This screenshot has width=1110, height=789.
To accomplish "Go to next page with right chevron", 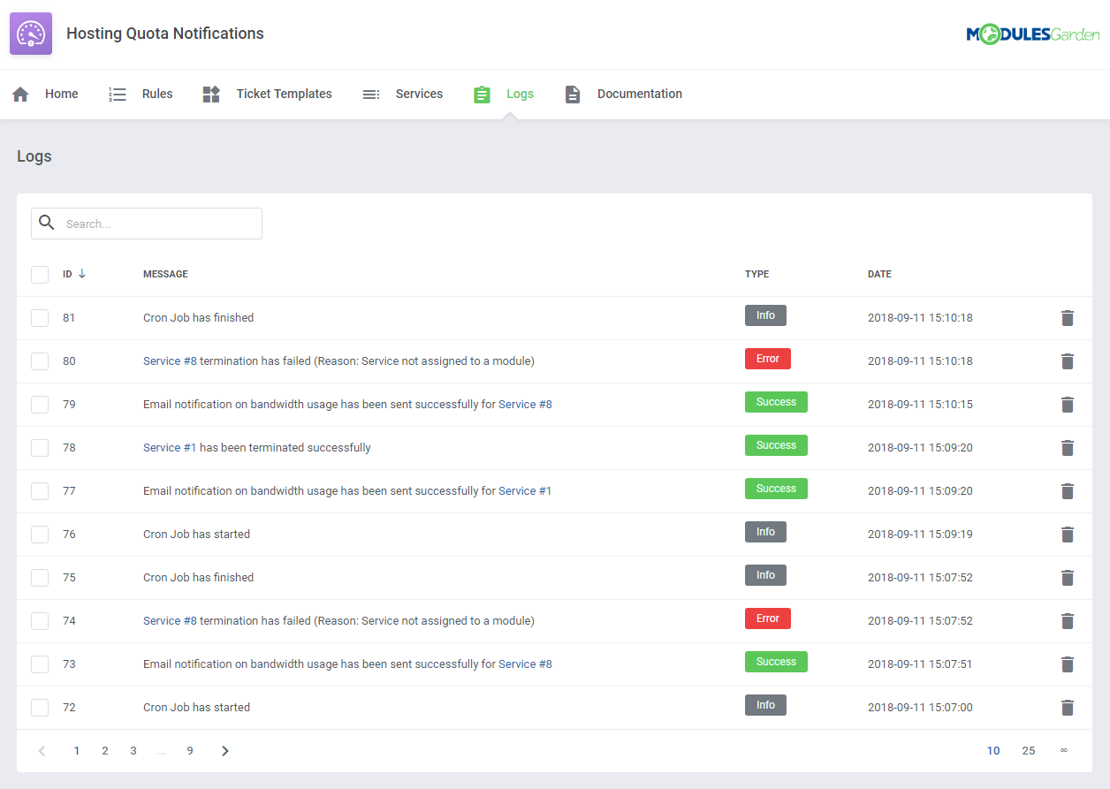I will pyautogui.click(x=225, y=751).
